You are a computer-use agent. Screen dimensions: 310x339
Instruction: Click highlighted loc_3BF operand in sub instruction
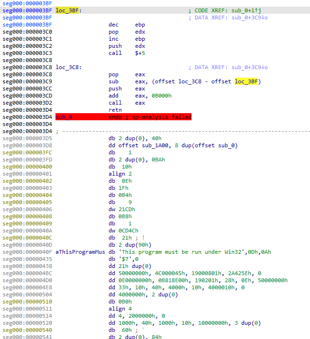pos(246,81)
